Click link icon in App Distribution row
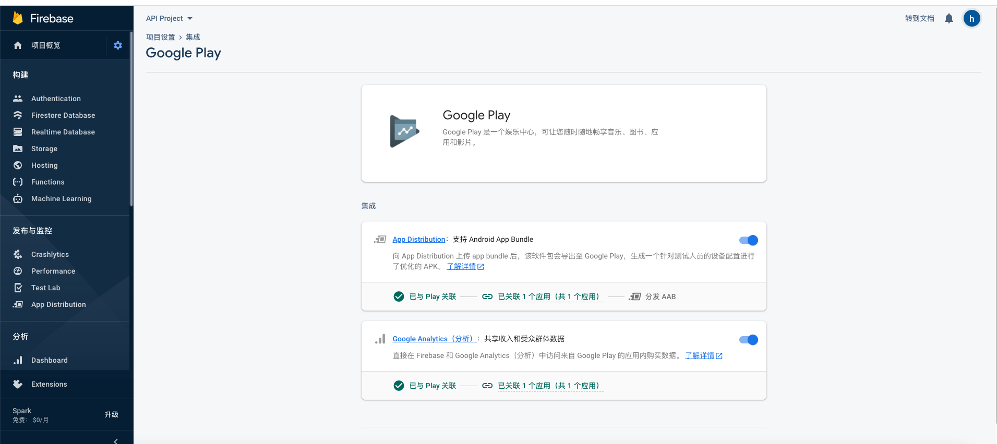 point(487,297)
